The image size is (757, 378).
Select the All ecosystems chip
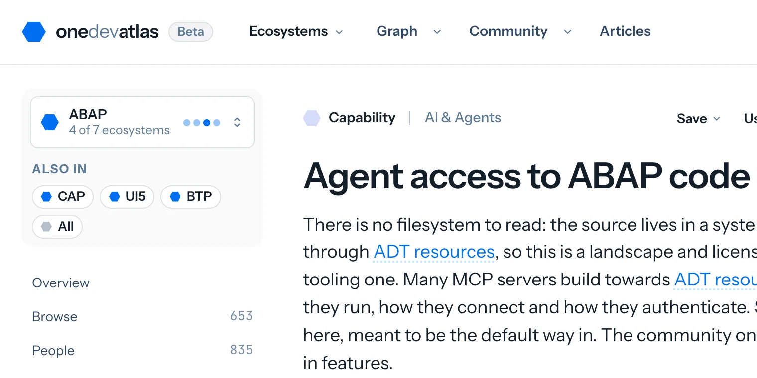pos(57,227)
